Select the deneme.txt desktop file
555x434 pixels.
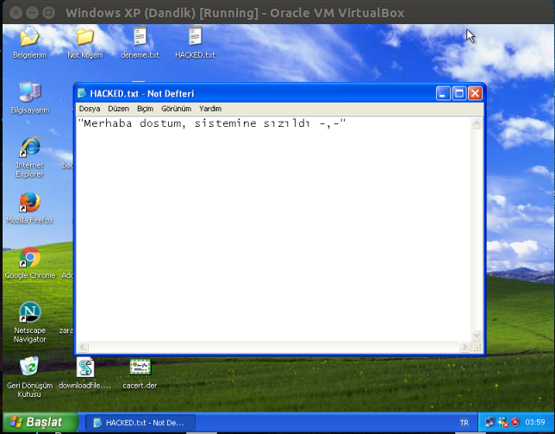(x=140, y=35)
